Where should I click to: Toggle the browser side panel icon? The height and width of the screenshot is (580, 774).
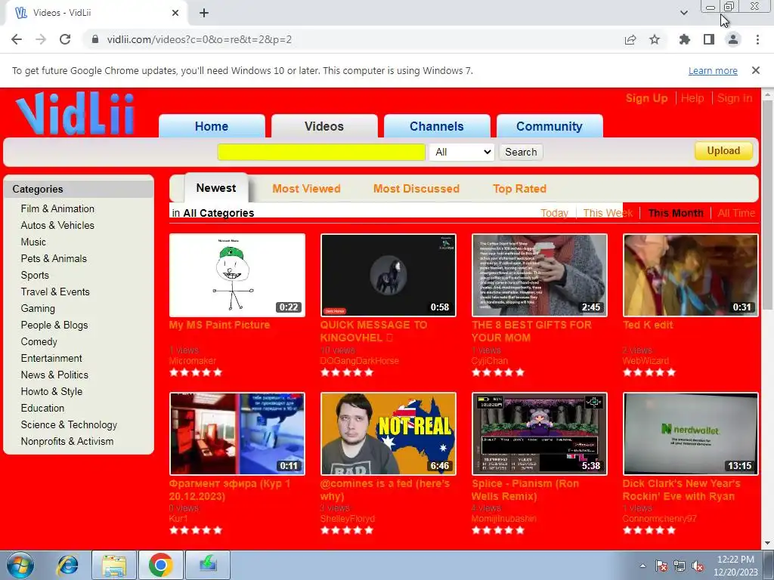[x=709, y=39]
